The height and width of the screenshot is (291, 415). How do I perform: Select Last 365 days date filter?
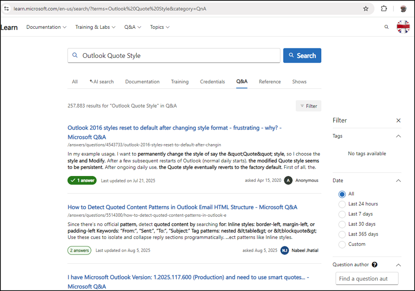coord(342,235)
